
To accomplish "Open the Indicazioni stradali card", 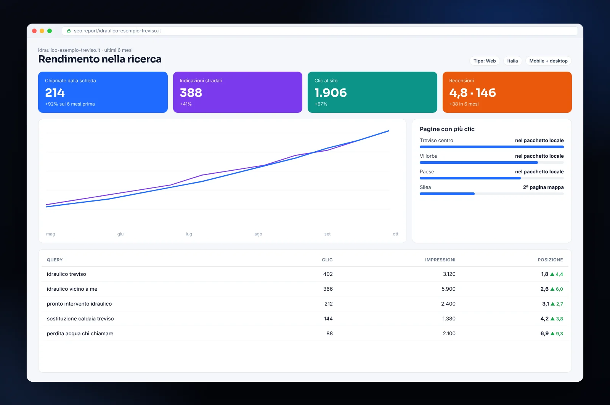I will click(238, 92).
